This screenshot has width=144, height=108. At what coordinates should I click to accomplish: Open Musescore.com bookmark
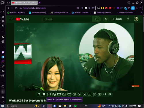tap(38, 13)
